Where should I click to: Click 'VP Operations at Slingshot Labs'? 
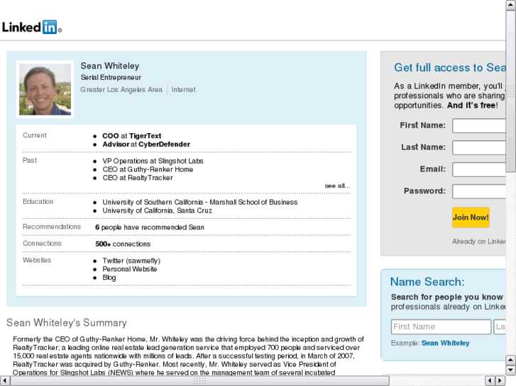pos(153,161)
